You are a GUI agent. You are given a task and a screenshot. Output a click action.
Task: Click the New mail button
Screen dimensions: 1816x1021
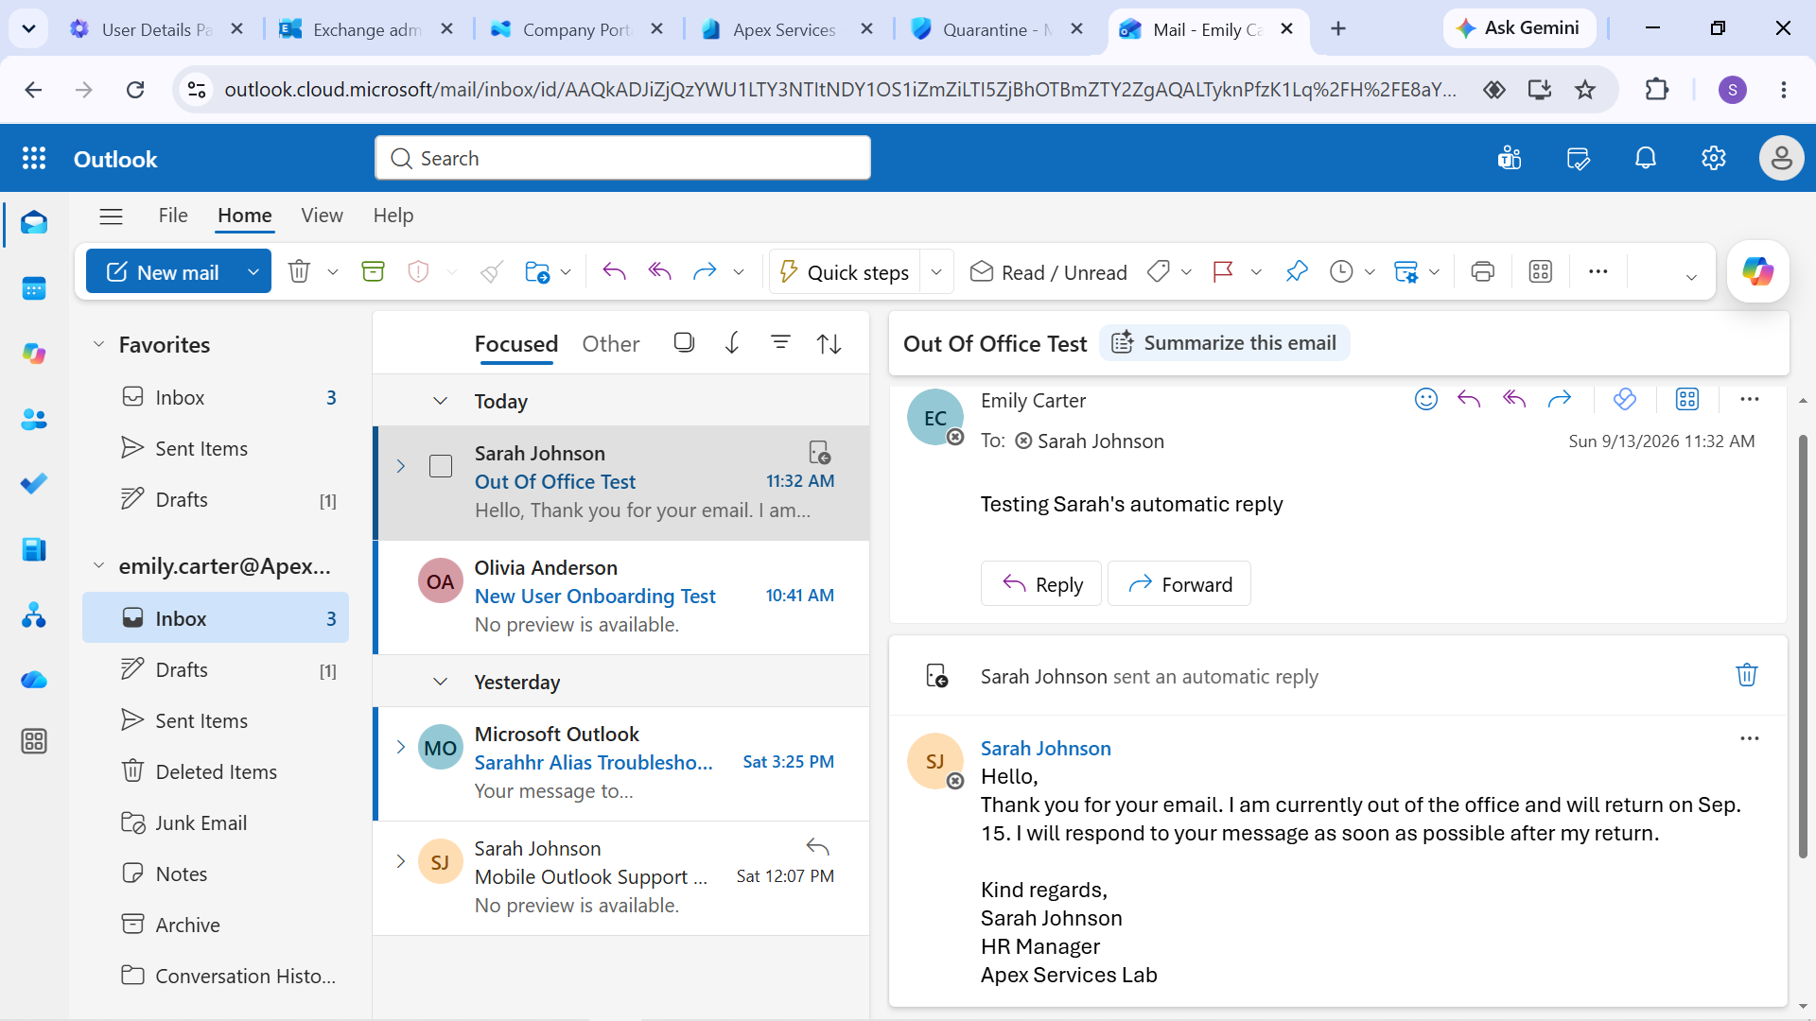(163, 272)
